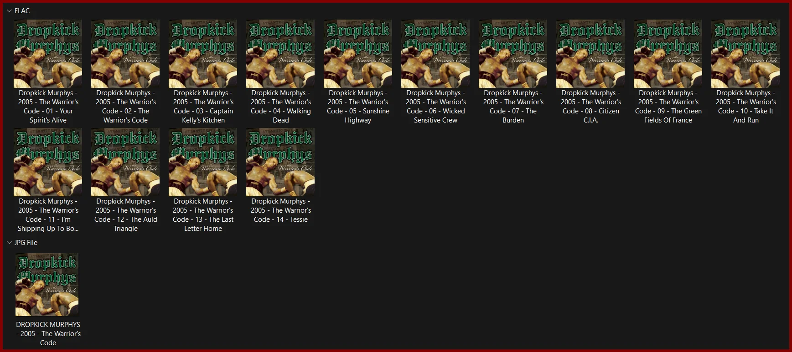The width and height of the screenshot is (792, 352).
Task: Click file name '05 - Sunshine Highway'
Action: pyautogui.click(x=358, y=107)
